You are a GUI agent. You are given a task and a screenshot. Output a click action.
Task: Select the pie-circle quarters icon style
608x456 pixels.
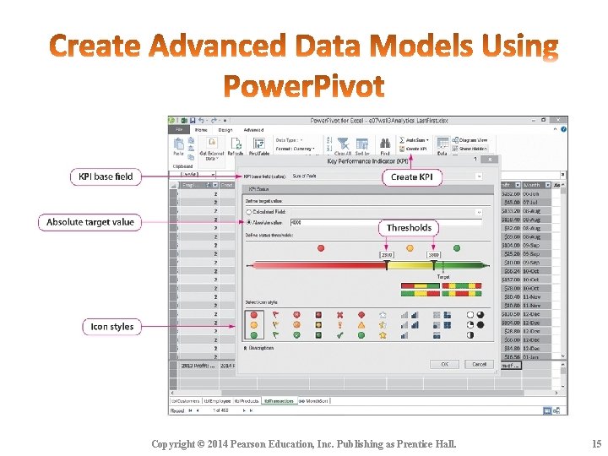[475, 325]
